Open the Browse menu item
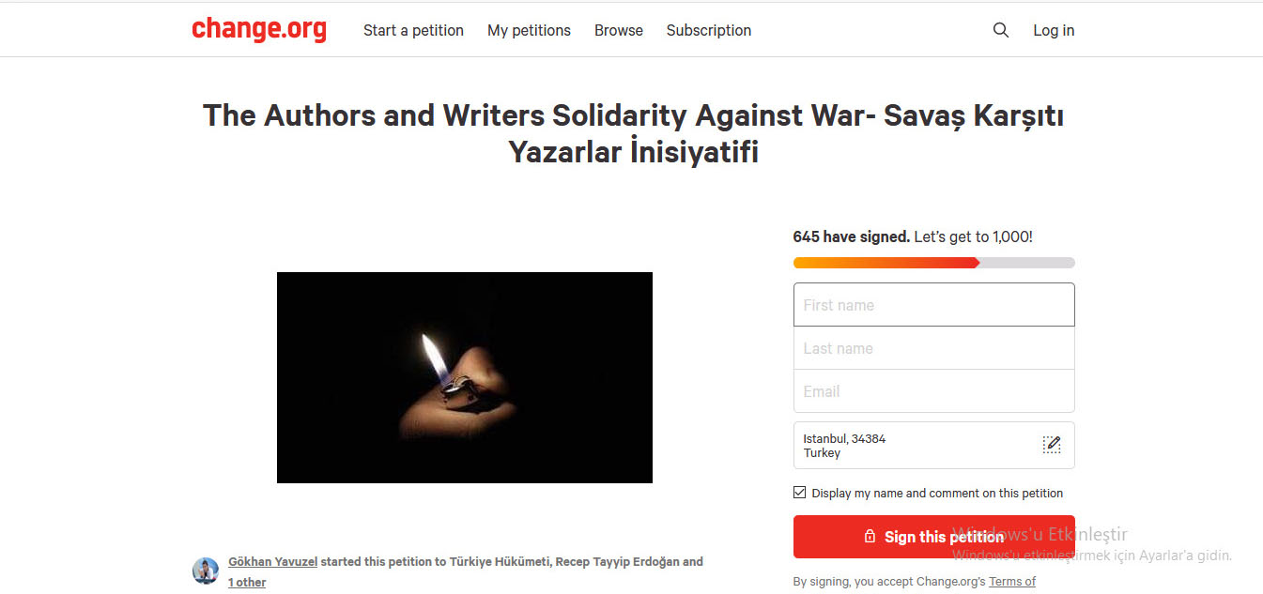 (x=619, y=30)
